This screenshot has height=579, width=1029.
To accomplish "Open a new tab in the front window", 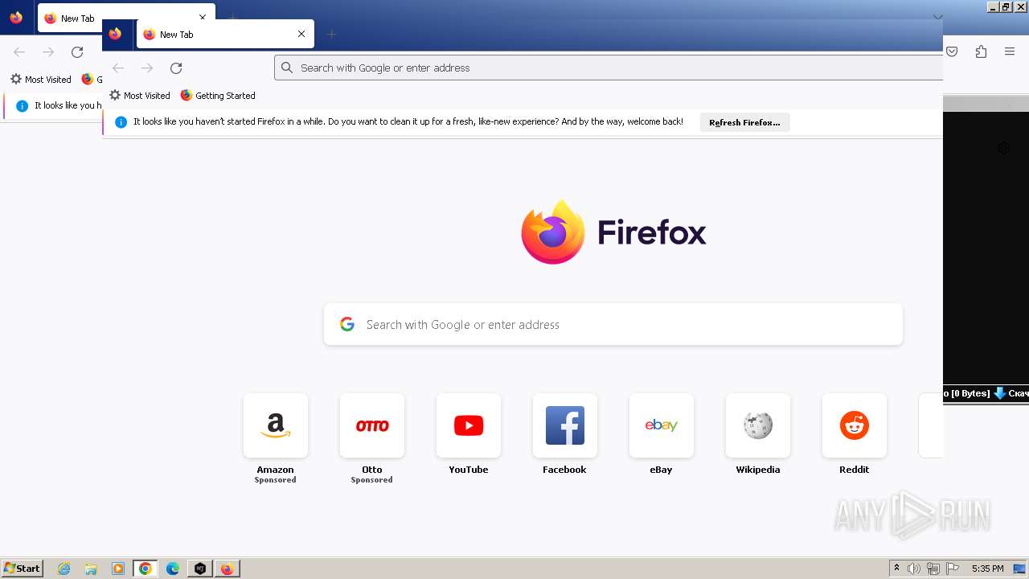I will tap(331, 34).
